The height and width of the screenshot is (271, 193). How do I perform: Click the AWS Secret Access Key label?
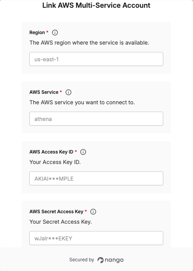pos(56,212)
